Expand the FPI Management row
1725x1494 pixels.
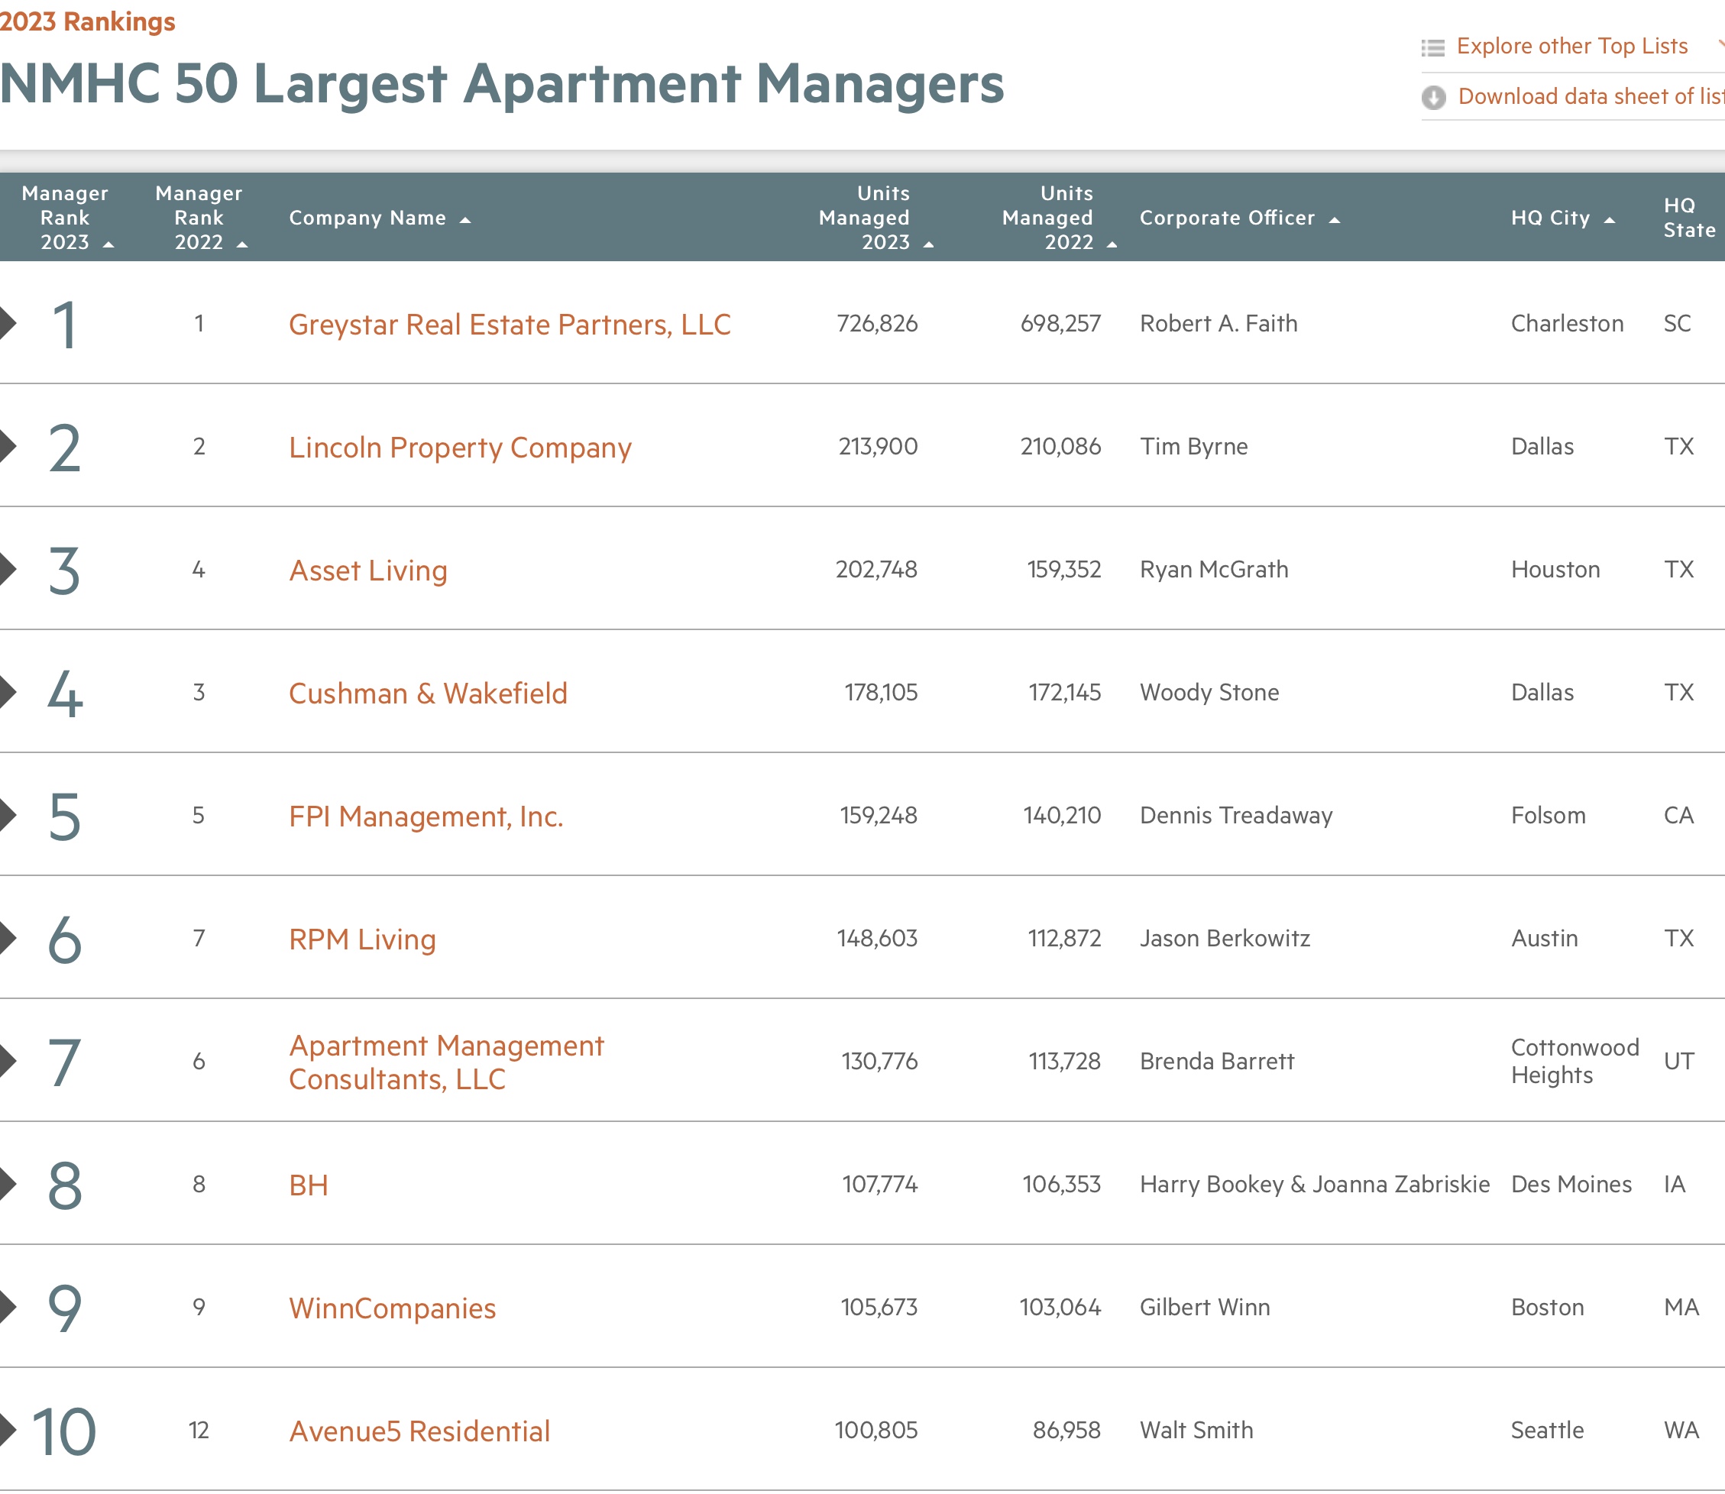(x=8, y=816)
